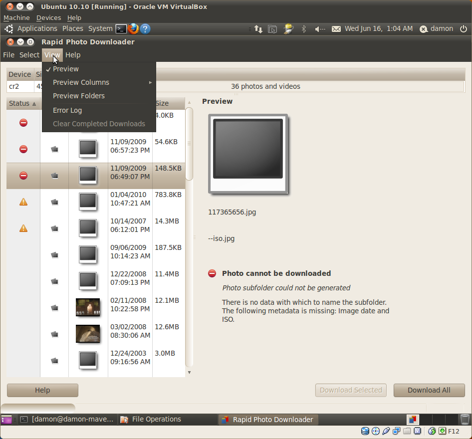This screenshot has height=439, width=472.
Task: Open the trash icon in bottom panel
Action: coord(465,419)
